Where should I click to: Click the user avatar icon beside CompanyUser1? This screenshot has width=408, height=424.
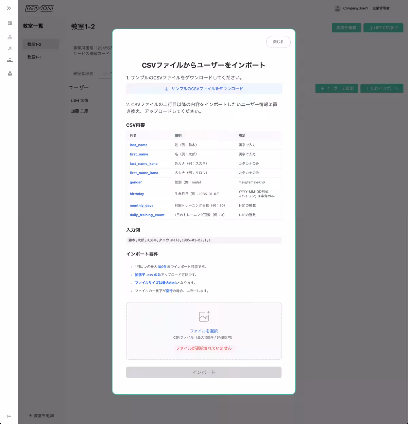(x=337, y=8)
